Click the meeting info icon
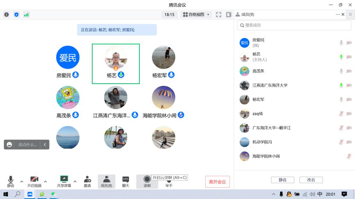The width and height of the screenshot is (355, 199). 6,15
